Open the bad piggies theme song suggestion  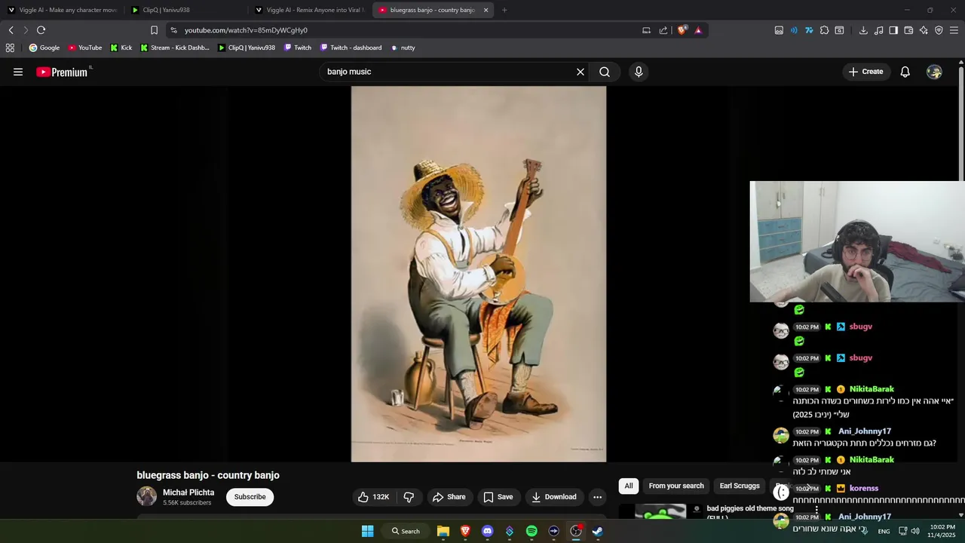pyautogui.click(x=750, y=509)
